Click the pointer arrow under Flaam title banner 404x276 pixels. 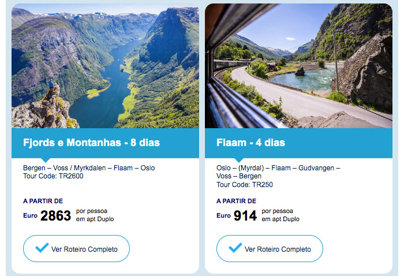tap(239, 160)
